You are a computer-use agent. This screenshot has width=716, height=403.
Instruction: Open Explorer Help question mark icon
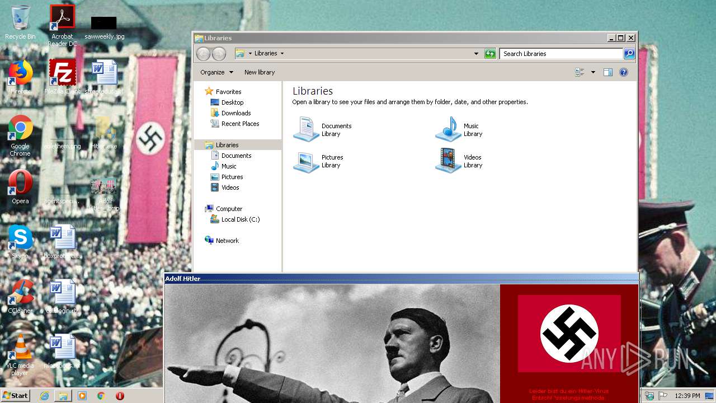coord(624,72)
